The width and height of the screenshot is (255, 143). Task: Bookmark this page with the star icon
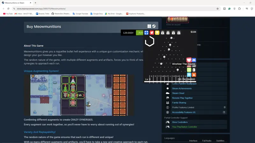(217, 9)
